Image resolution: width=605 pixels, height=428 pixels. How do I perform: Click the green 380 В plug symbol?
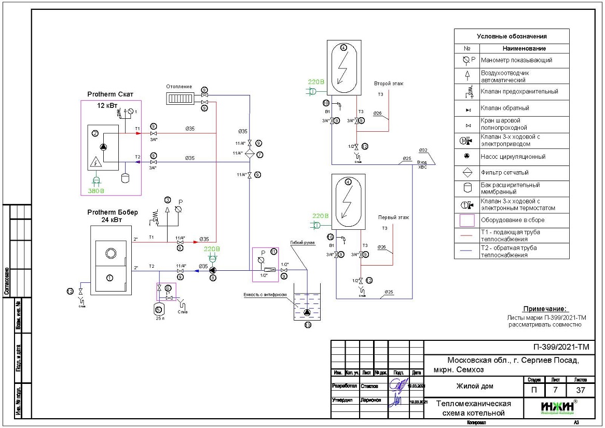95,181
